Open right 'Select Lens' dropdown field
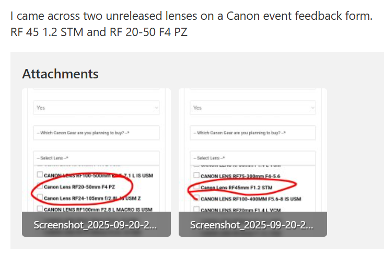 click(253, 158)
